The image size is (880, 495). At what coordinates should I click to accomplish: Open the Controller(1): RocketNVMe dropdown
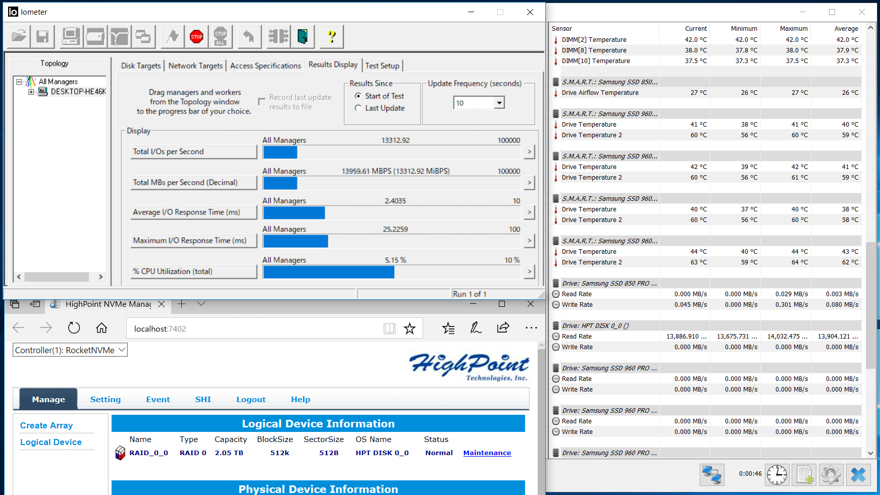point(70,350)
